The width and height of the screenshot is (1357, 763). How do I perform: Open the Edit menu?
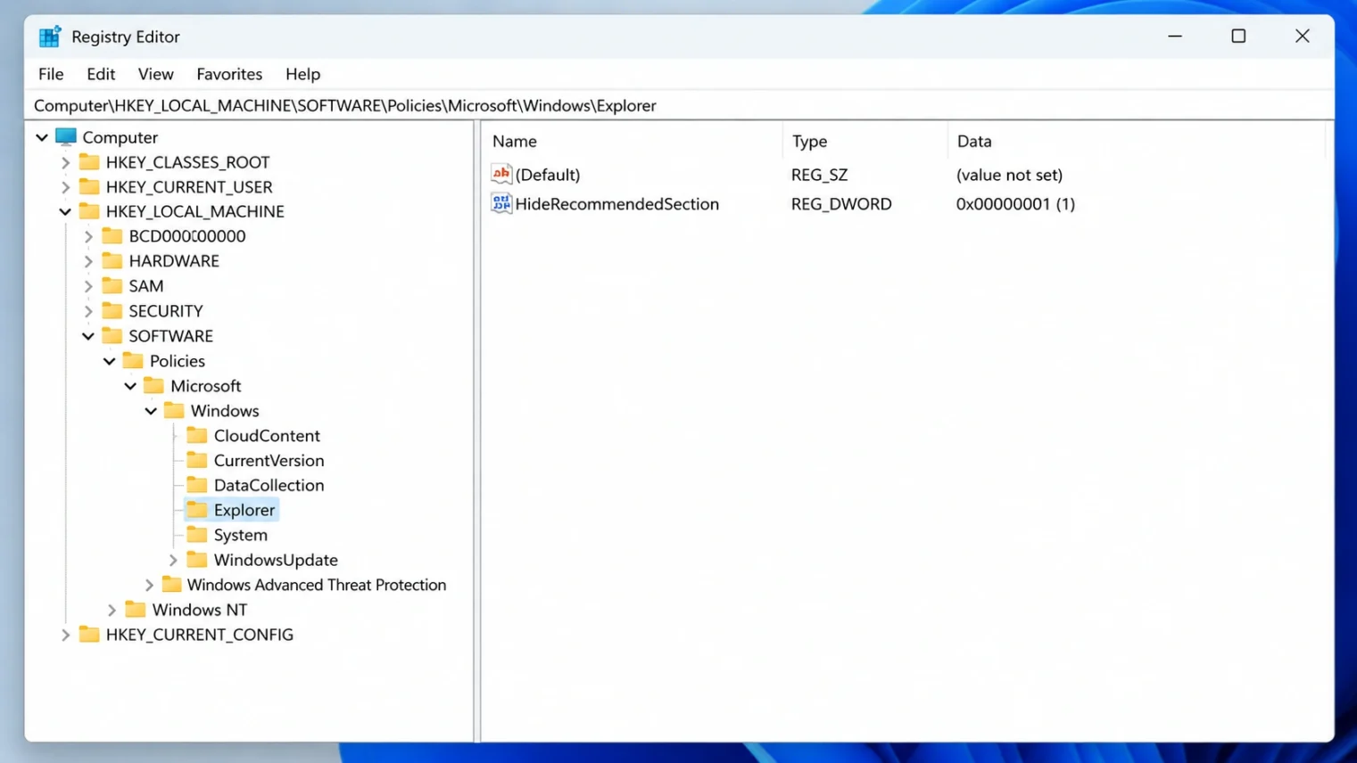pyautogui.click(x=101, y=74)
